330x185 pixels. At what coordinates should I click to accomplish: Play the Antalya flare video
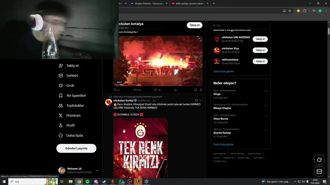[158, 61]
